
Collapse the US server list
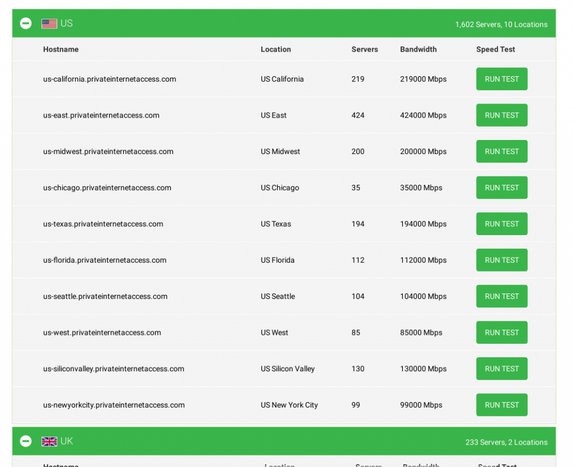pyautogui.click(x=26, y=24)
